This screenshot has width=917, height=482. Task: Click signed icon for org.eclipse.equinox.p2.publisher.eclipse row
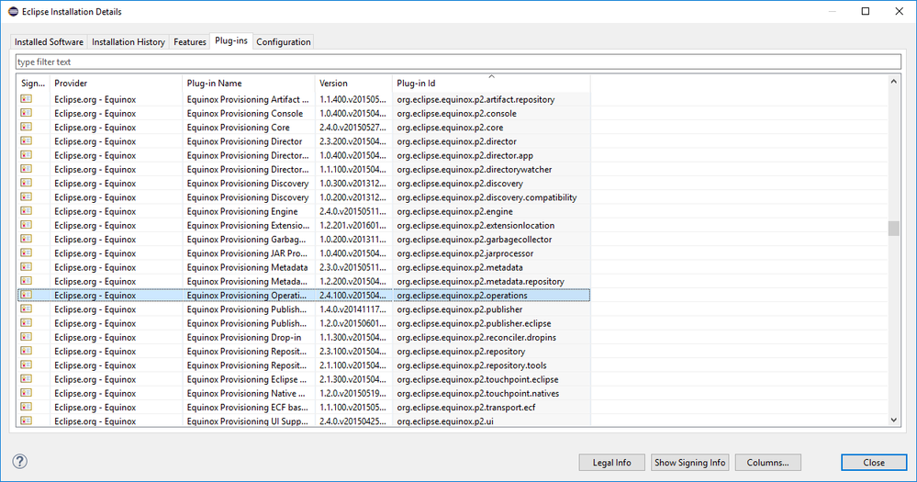(x=26, y=323)
